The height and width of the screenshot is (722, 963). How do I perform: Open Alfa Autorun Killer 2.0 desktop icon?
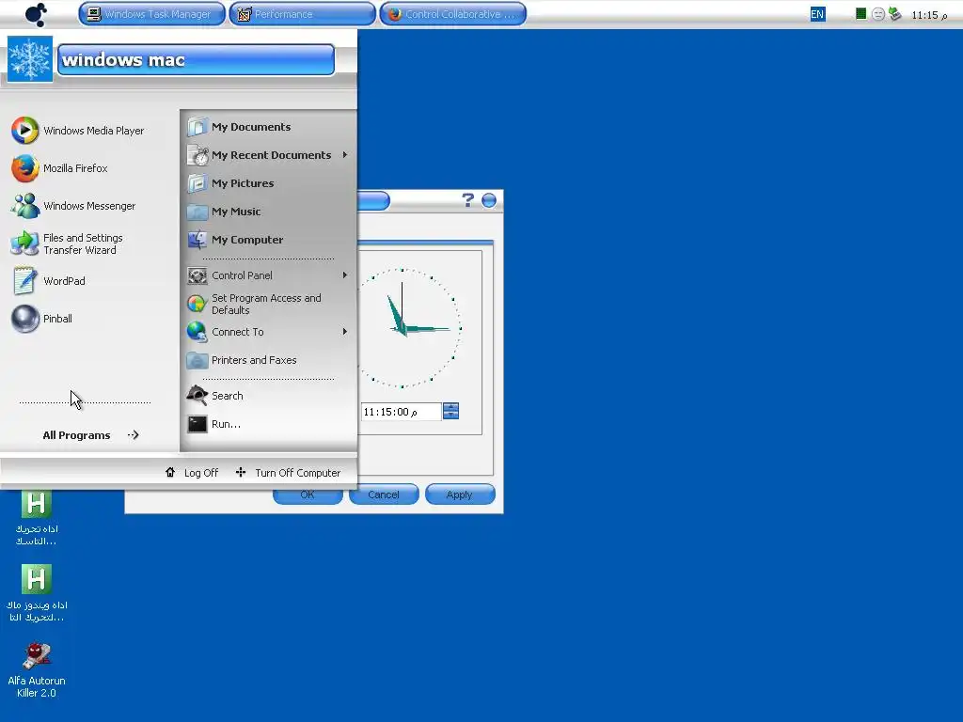[37, 669]
